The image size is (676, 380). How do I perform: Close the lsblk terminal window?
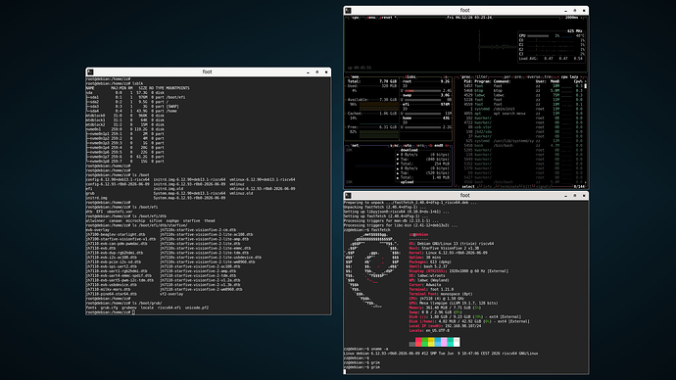(x=326, y=72)
